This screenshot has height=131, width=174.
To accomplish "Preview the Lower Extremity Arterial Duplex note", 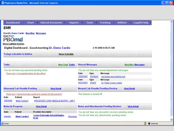I will [x=72, y=117].
